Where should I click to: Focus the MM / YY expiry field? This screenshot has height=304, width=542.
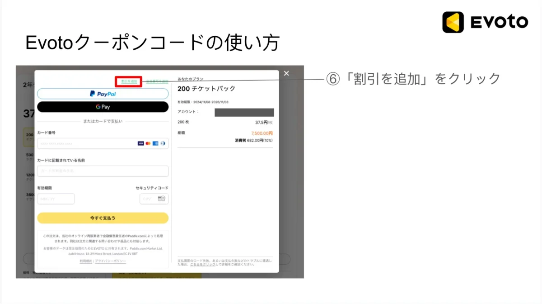tap(56, 199)
